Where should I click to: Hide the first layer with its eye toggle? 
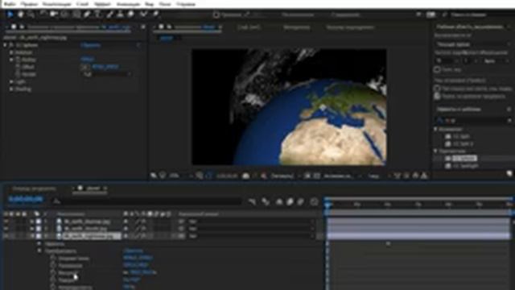tap(6, 222)
